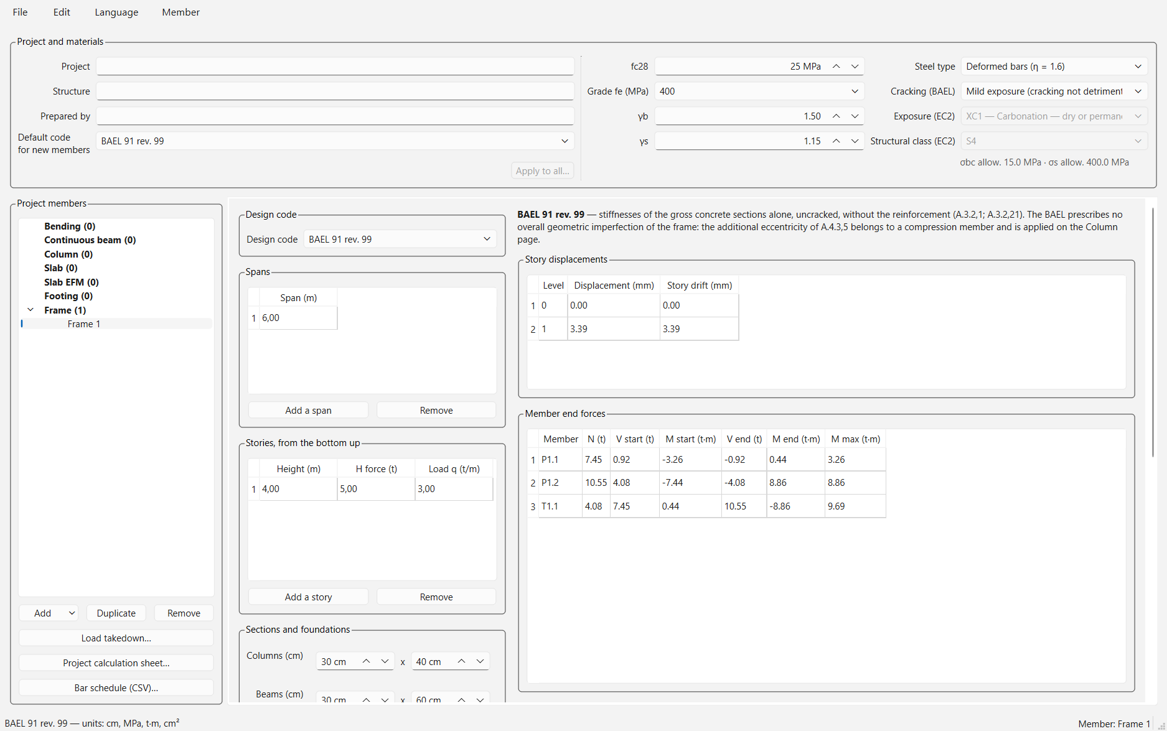The width and height of the screenshot is (1167, 731).
Task: Click the span value 6,00 cell
Action: 298,318
